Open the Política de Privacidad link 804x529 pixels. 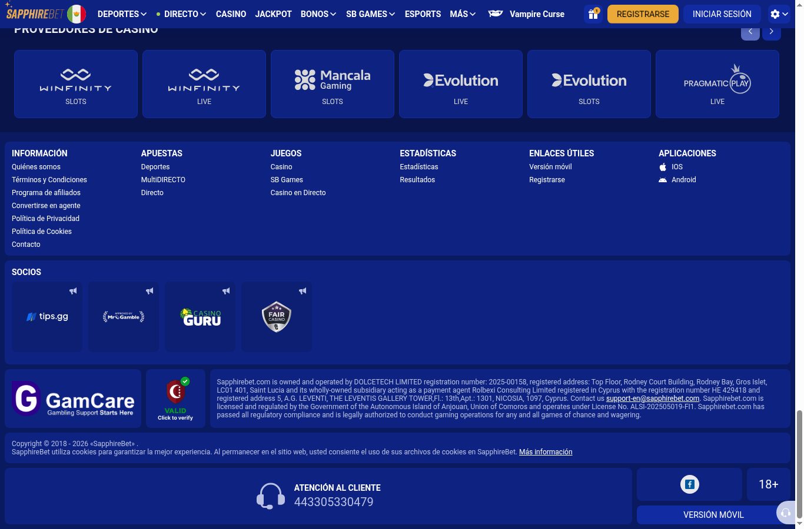tap(45, 219)
